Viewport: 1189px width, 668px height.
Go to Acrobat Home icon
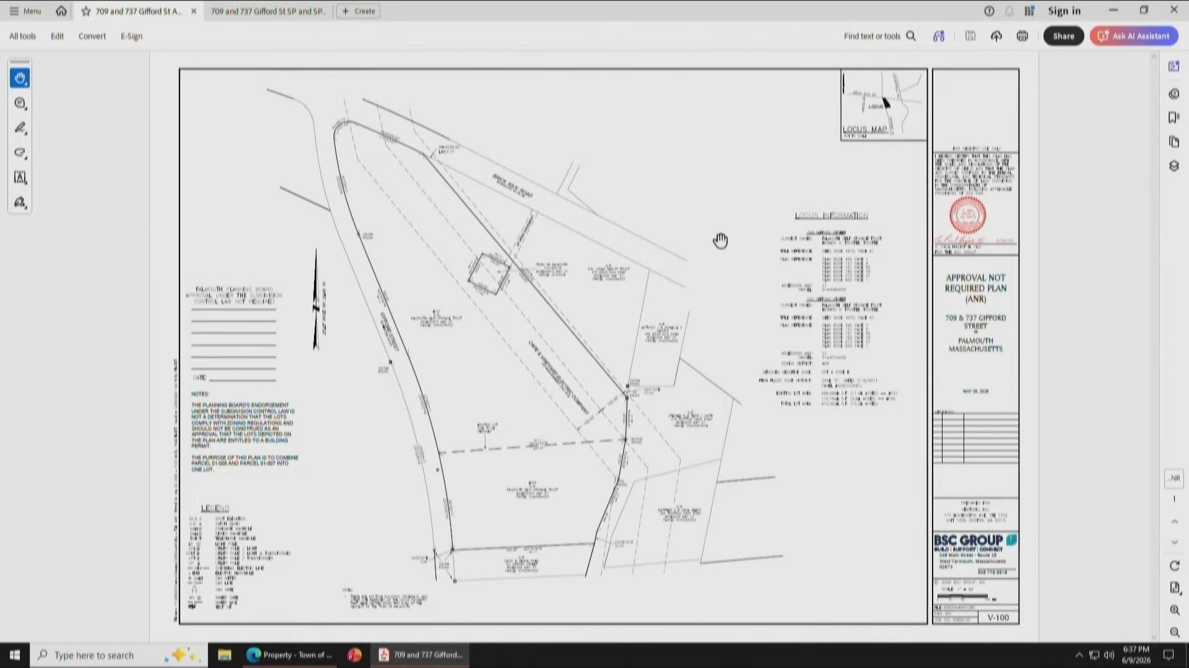click(61, 11)
